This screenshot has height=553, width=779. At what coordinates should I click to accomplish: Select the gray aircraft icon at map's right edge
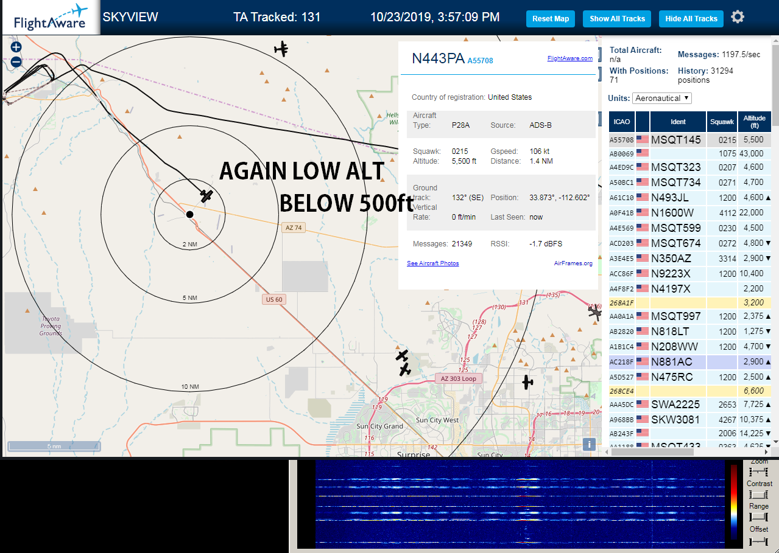tap(595, 311)
